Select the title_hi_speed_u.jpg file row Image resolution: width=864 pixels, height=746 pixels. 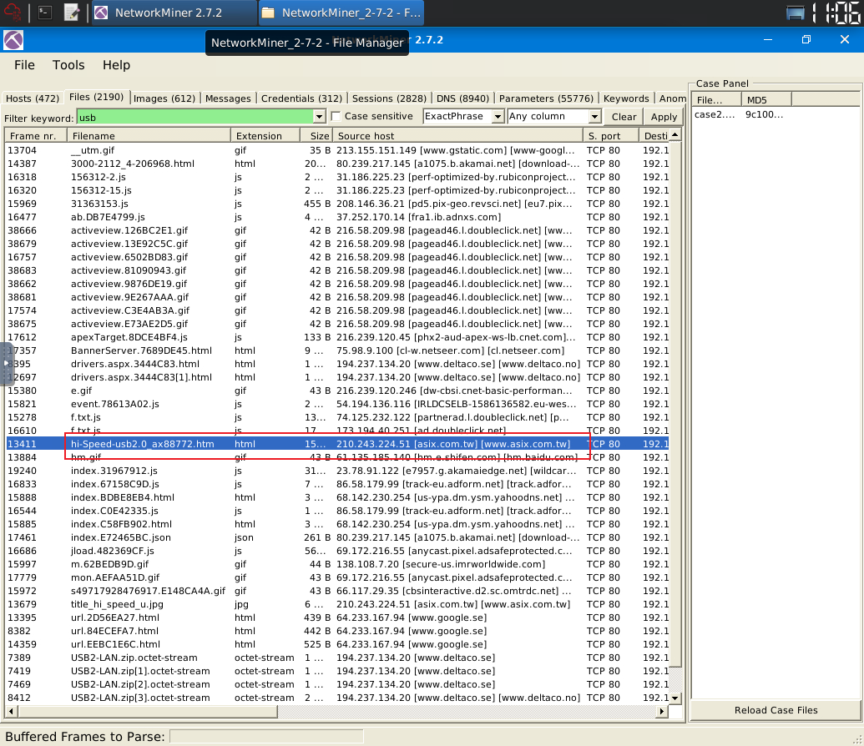(337, 604)
